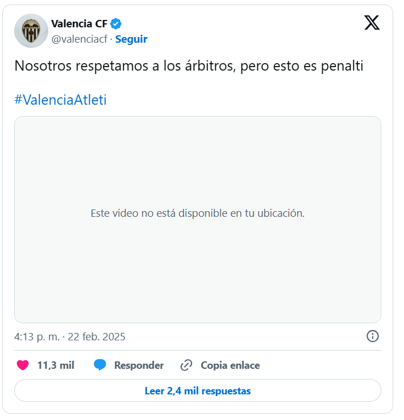Open the #ValenciaAtleti hashtag
The height and width of the screenshot is (420, 404).
pos(60,100)
